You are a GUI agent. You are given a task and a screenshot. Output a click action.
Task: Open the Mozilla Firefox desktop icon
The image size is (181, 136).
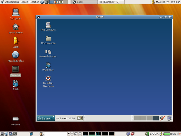[16, 57]
